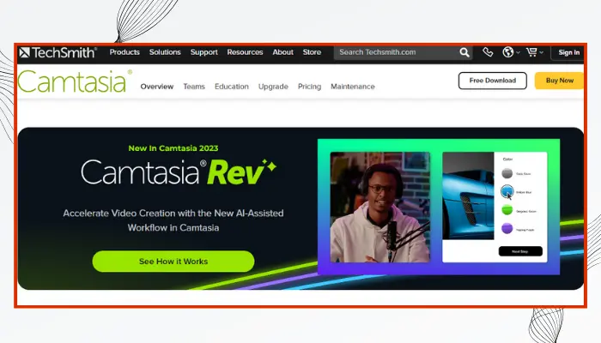This screenshot has height=343, width=601.
Task: Click the See How it Works button
Action: click(173, 262)
